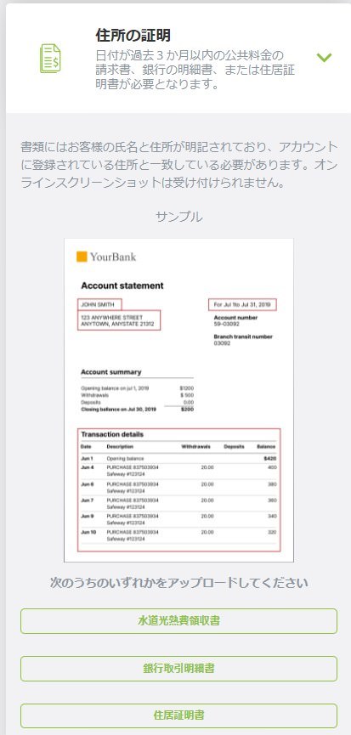
Task: Click the Account summary heading in sample
Action: (111, 372)
